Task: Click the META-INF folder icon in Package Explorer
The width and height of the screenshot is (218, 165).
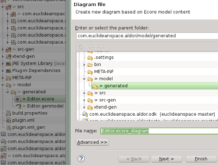Action: point(8,78)
